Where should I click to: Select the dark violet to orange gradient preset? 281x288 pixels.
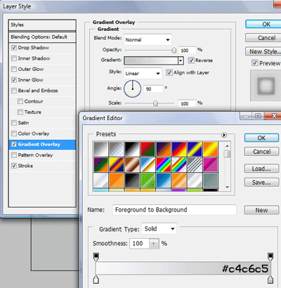pyautogui.click(x=164, y=149)
